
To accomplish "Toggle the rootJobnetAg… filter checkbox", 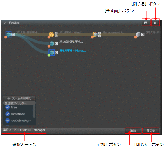I will tap(7, 121).
